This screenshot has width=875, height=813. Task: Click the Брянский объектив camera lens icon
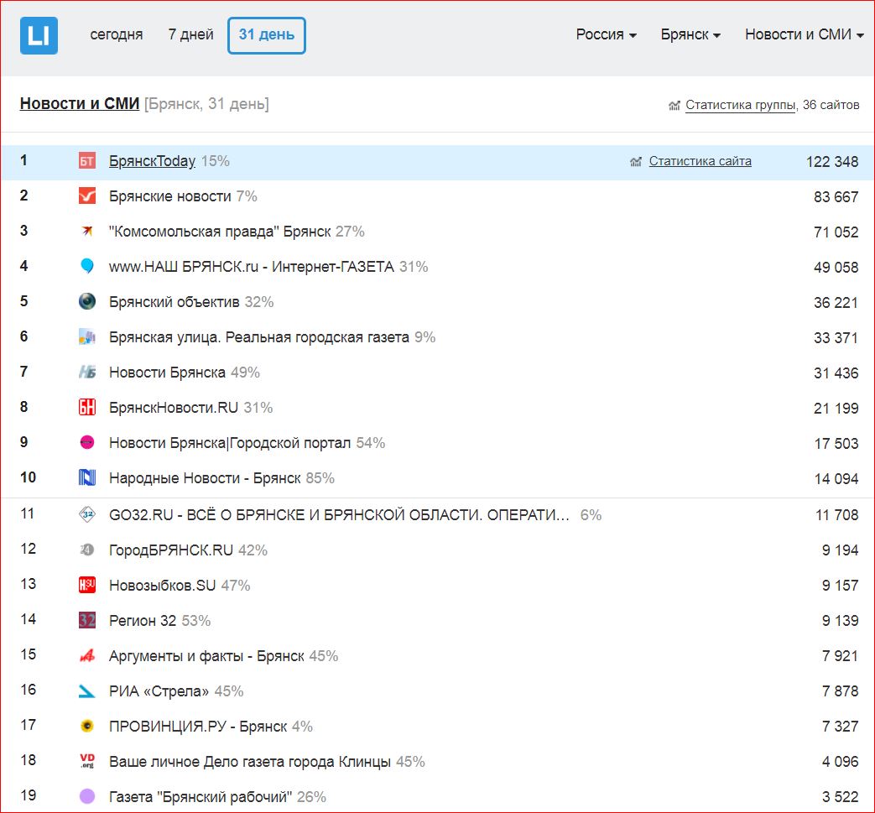click(x=87, y=302)
